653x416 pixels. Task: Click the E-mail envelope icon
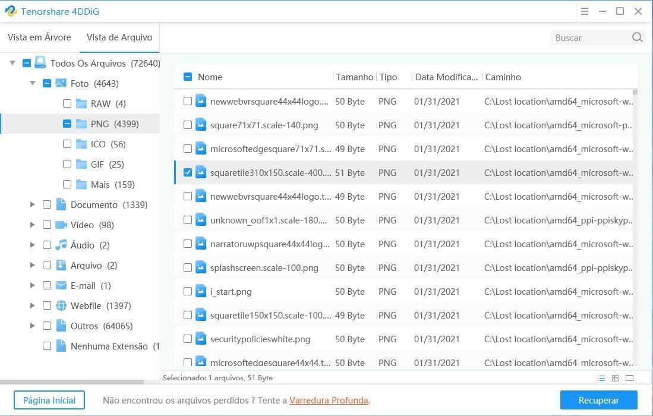coord(61,285)
